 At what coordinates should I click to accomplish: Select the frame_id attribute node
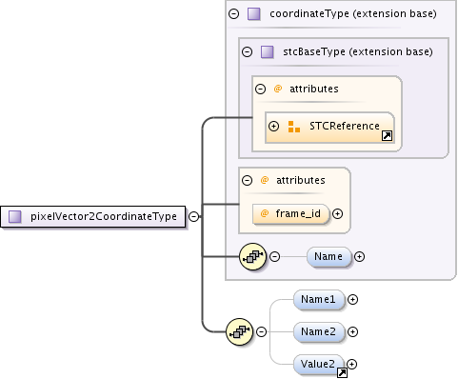tap(291, 214)
